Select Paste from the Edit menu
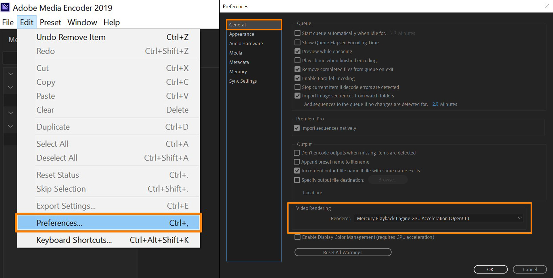This screenshot has width=553, height=278. [108, 96]
